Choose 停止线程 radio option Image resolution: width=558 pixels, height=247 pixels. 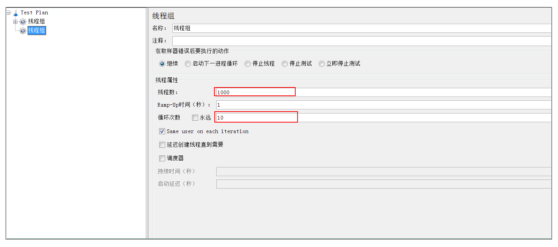[x=259, y=64]
